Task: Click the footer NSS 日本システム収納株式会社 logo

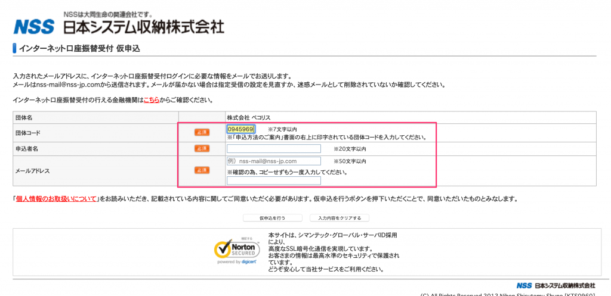Action: (x=556, y=285)
